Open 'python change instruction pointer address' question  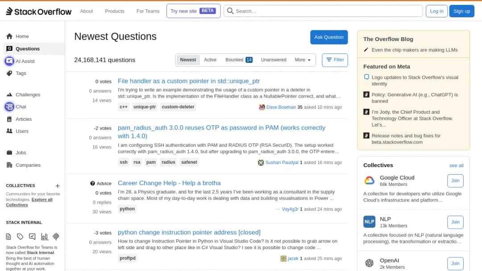(x=189, y=232)
